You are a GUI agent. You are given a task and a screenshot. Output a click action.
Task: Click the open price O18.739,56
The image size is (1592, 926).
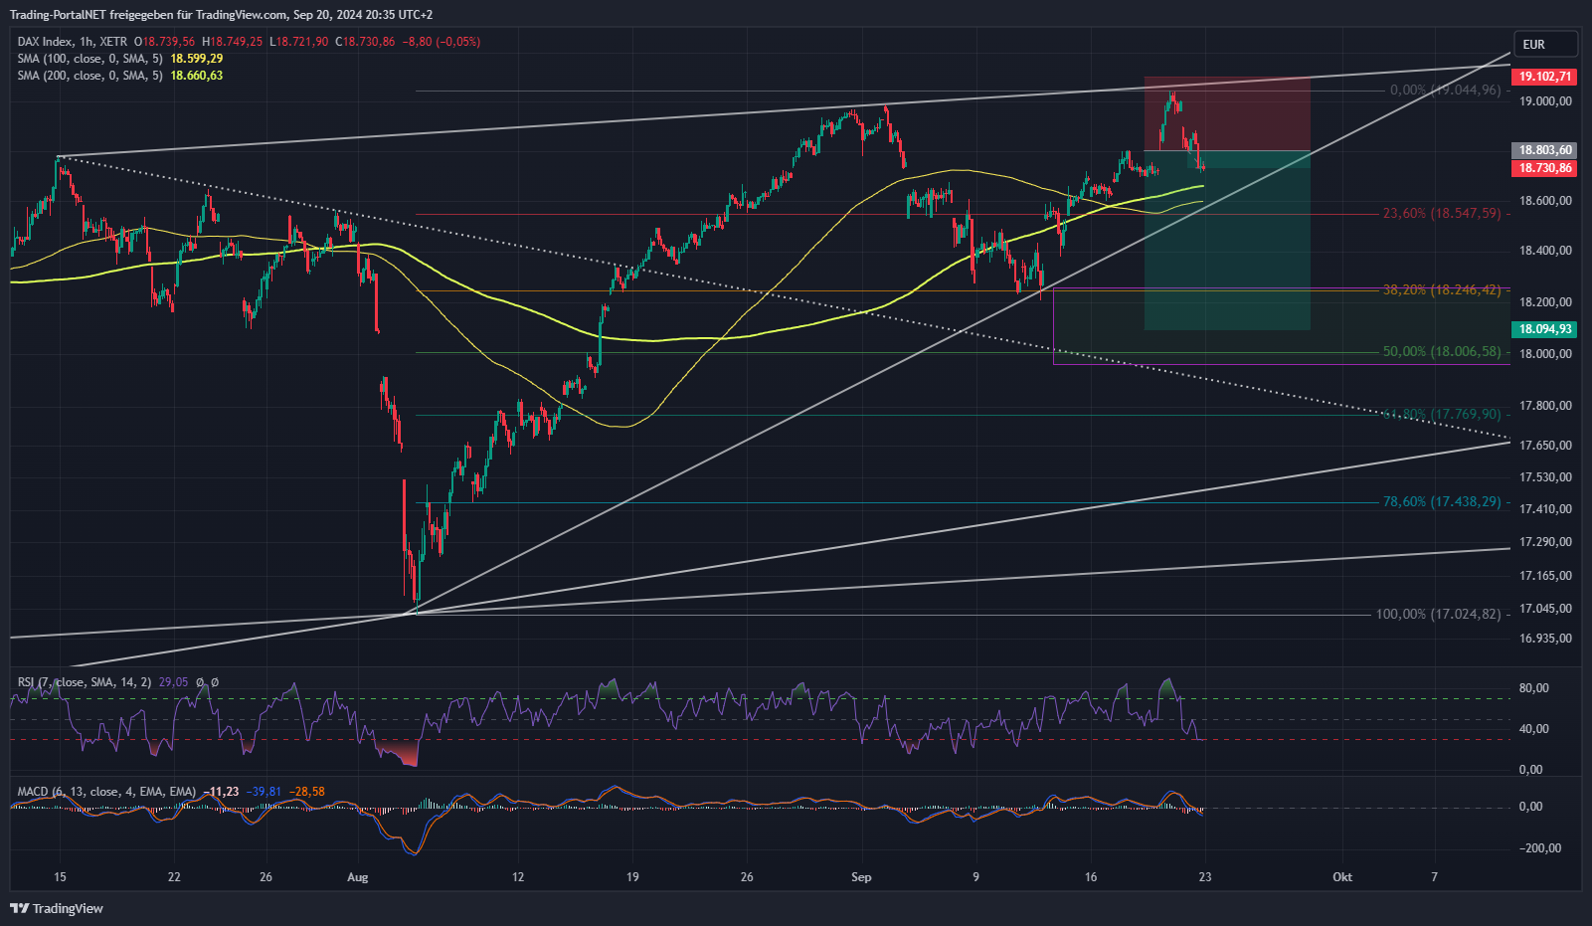coord(165,42)
